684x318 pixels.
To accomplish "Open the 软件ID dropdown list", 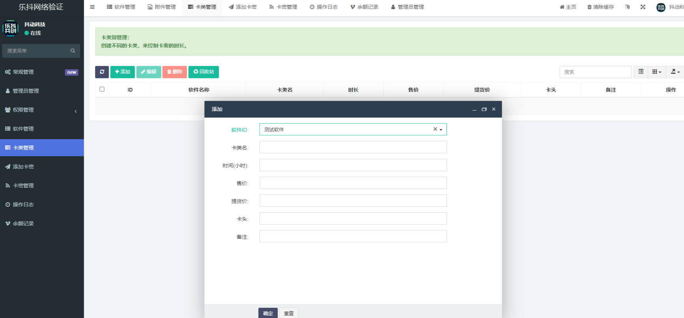I will (441, 129).
